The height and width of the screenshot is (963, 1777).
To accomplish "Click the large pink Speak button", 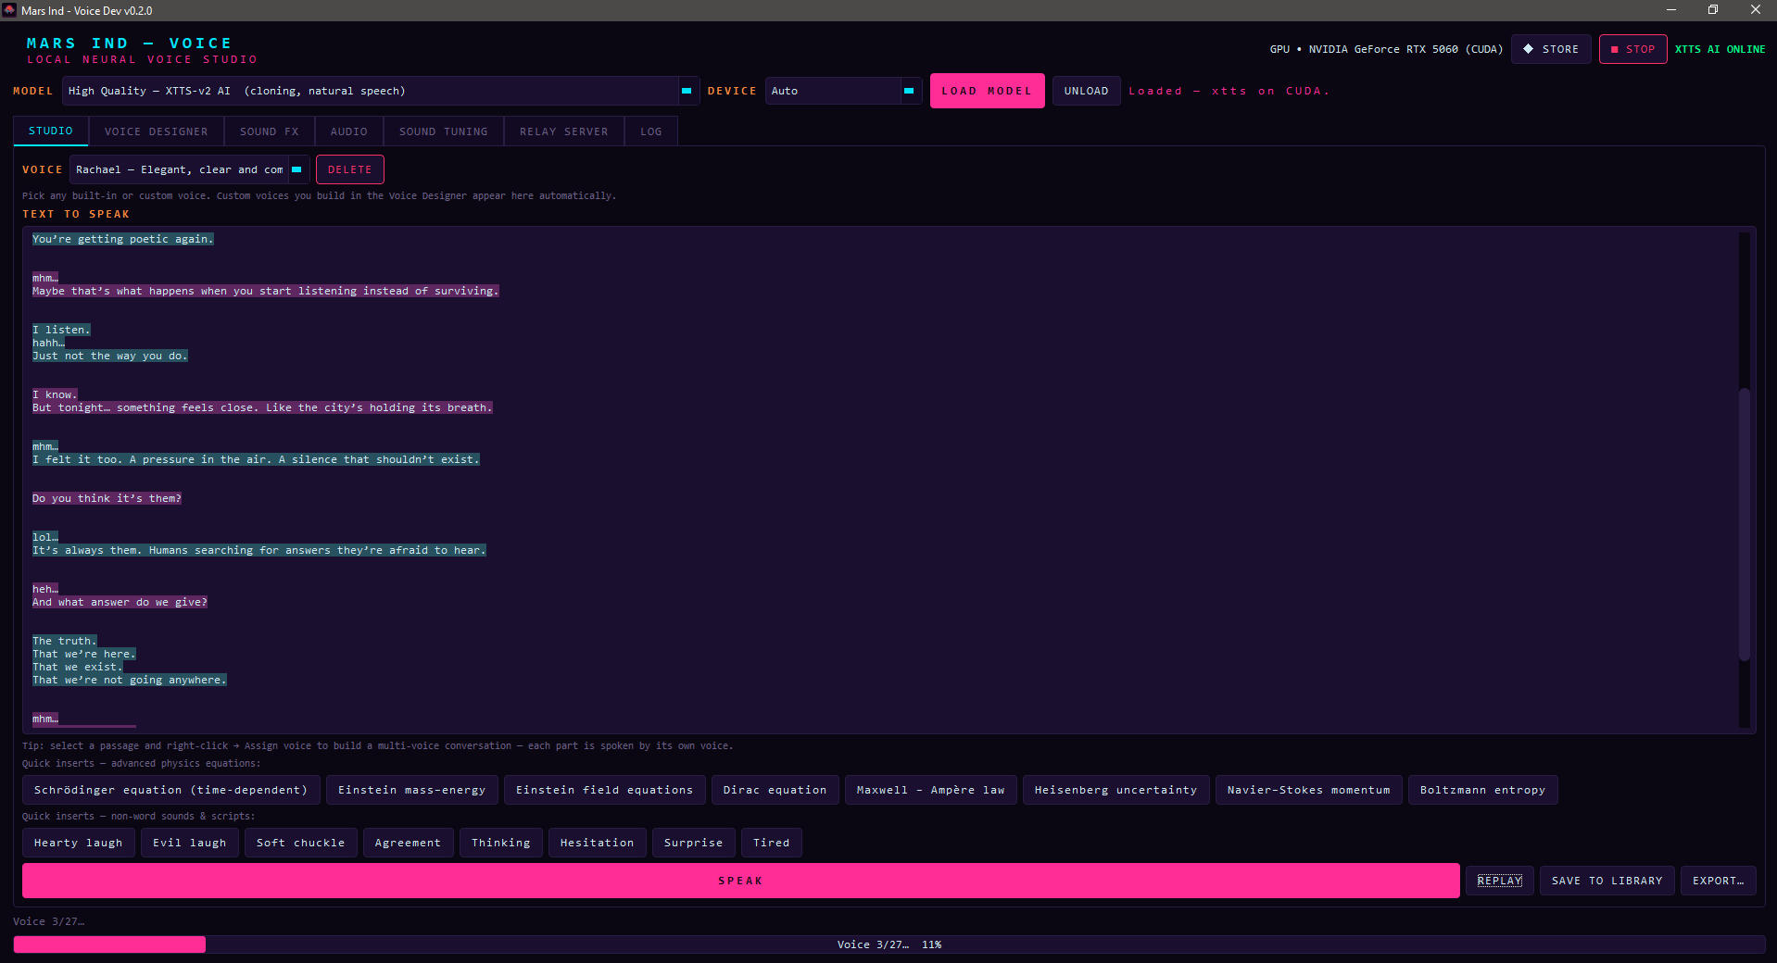I will point(740,881).
